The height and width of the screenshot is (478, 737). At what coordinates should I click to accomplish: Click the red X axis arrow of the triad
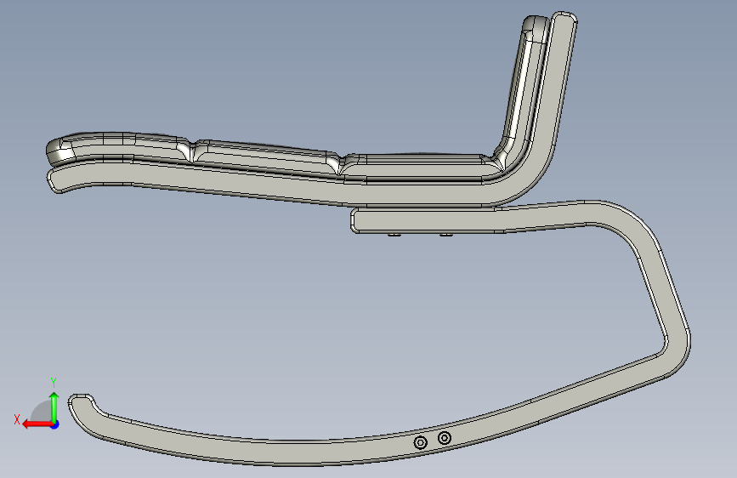(x=37, y=424)
